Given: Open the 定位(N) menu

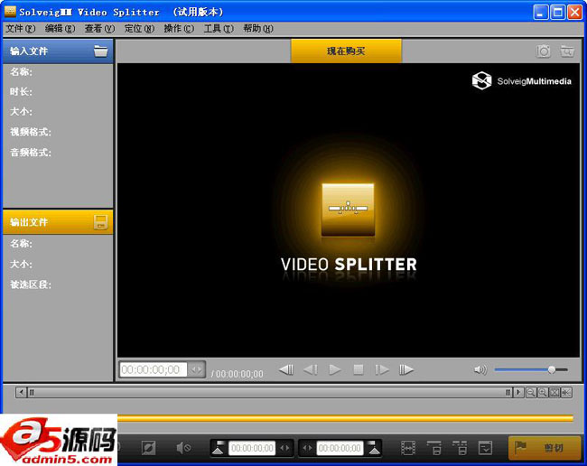Looking at the screenshot, I should pyautogui.click(x=139, y=28).
